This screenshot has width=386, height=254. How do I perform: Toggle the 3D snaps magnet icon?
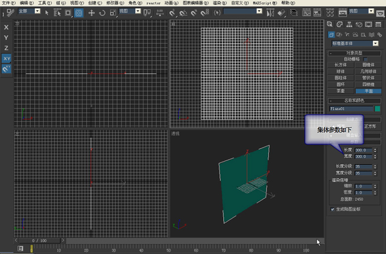(x=172, y=13)
